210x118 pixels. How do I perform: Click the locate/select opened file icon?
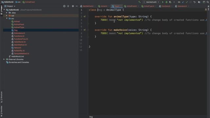click(x=64, y=6)
